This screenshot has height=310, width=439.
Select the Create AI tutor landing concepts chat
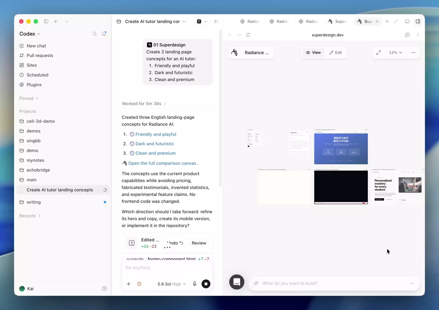63,190
